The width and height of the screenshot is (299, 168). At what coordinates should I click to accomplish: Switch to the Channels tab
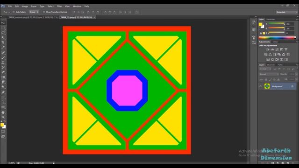[271, 65]
